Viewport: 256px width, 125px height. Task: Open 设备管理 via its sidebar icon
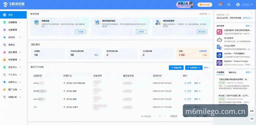(x=5, y=30)
